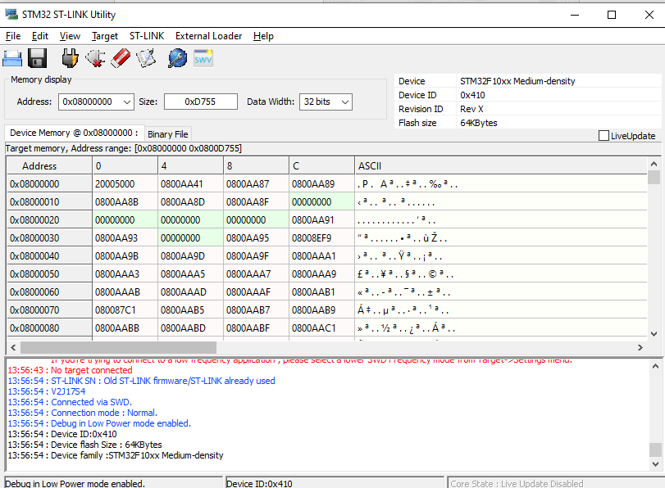Click the column header labeled C
Screen dimensions: 665x488
(321, 165)
